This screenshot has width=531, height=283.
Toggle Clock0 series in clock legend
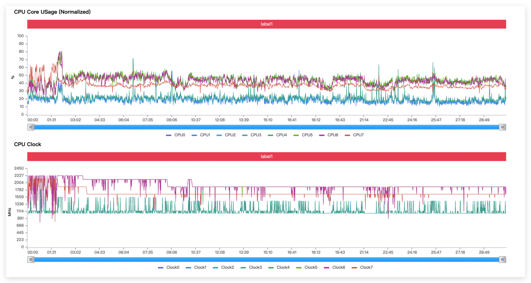pyautogui.click(x=169, y=268)
